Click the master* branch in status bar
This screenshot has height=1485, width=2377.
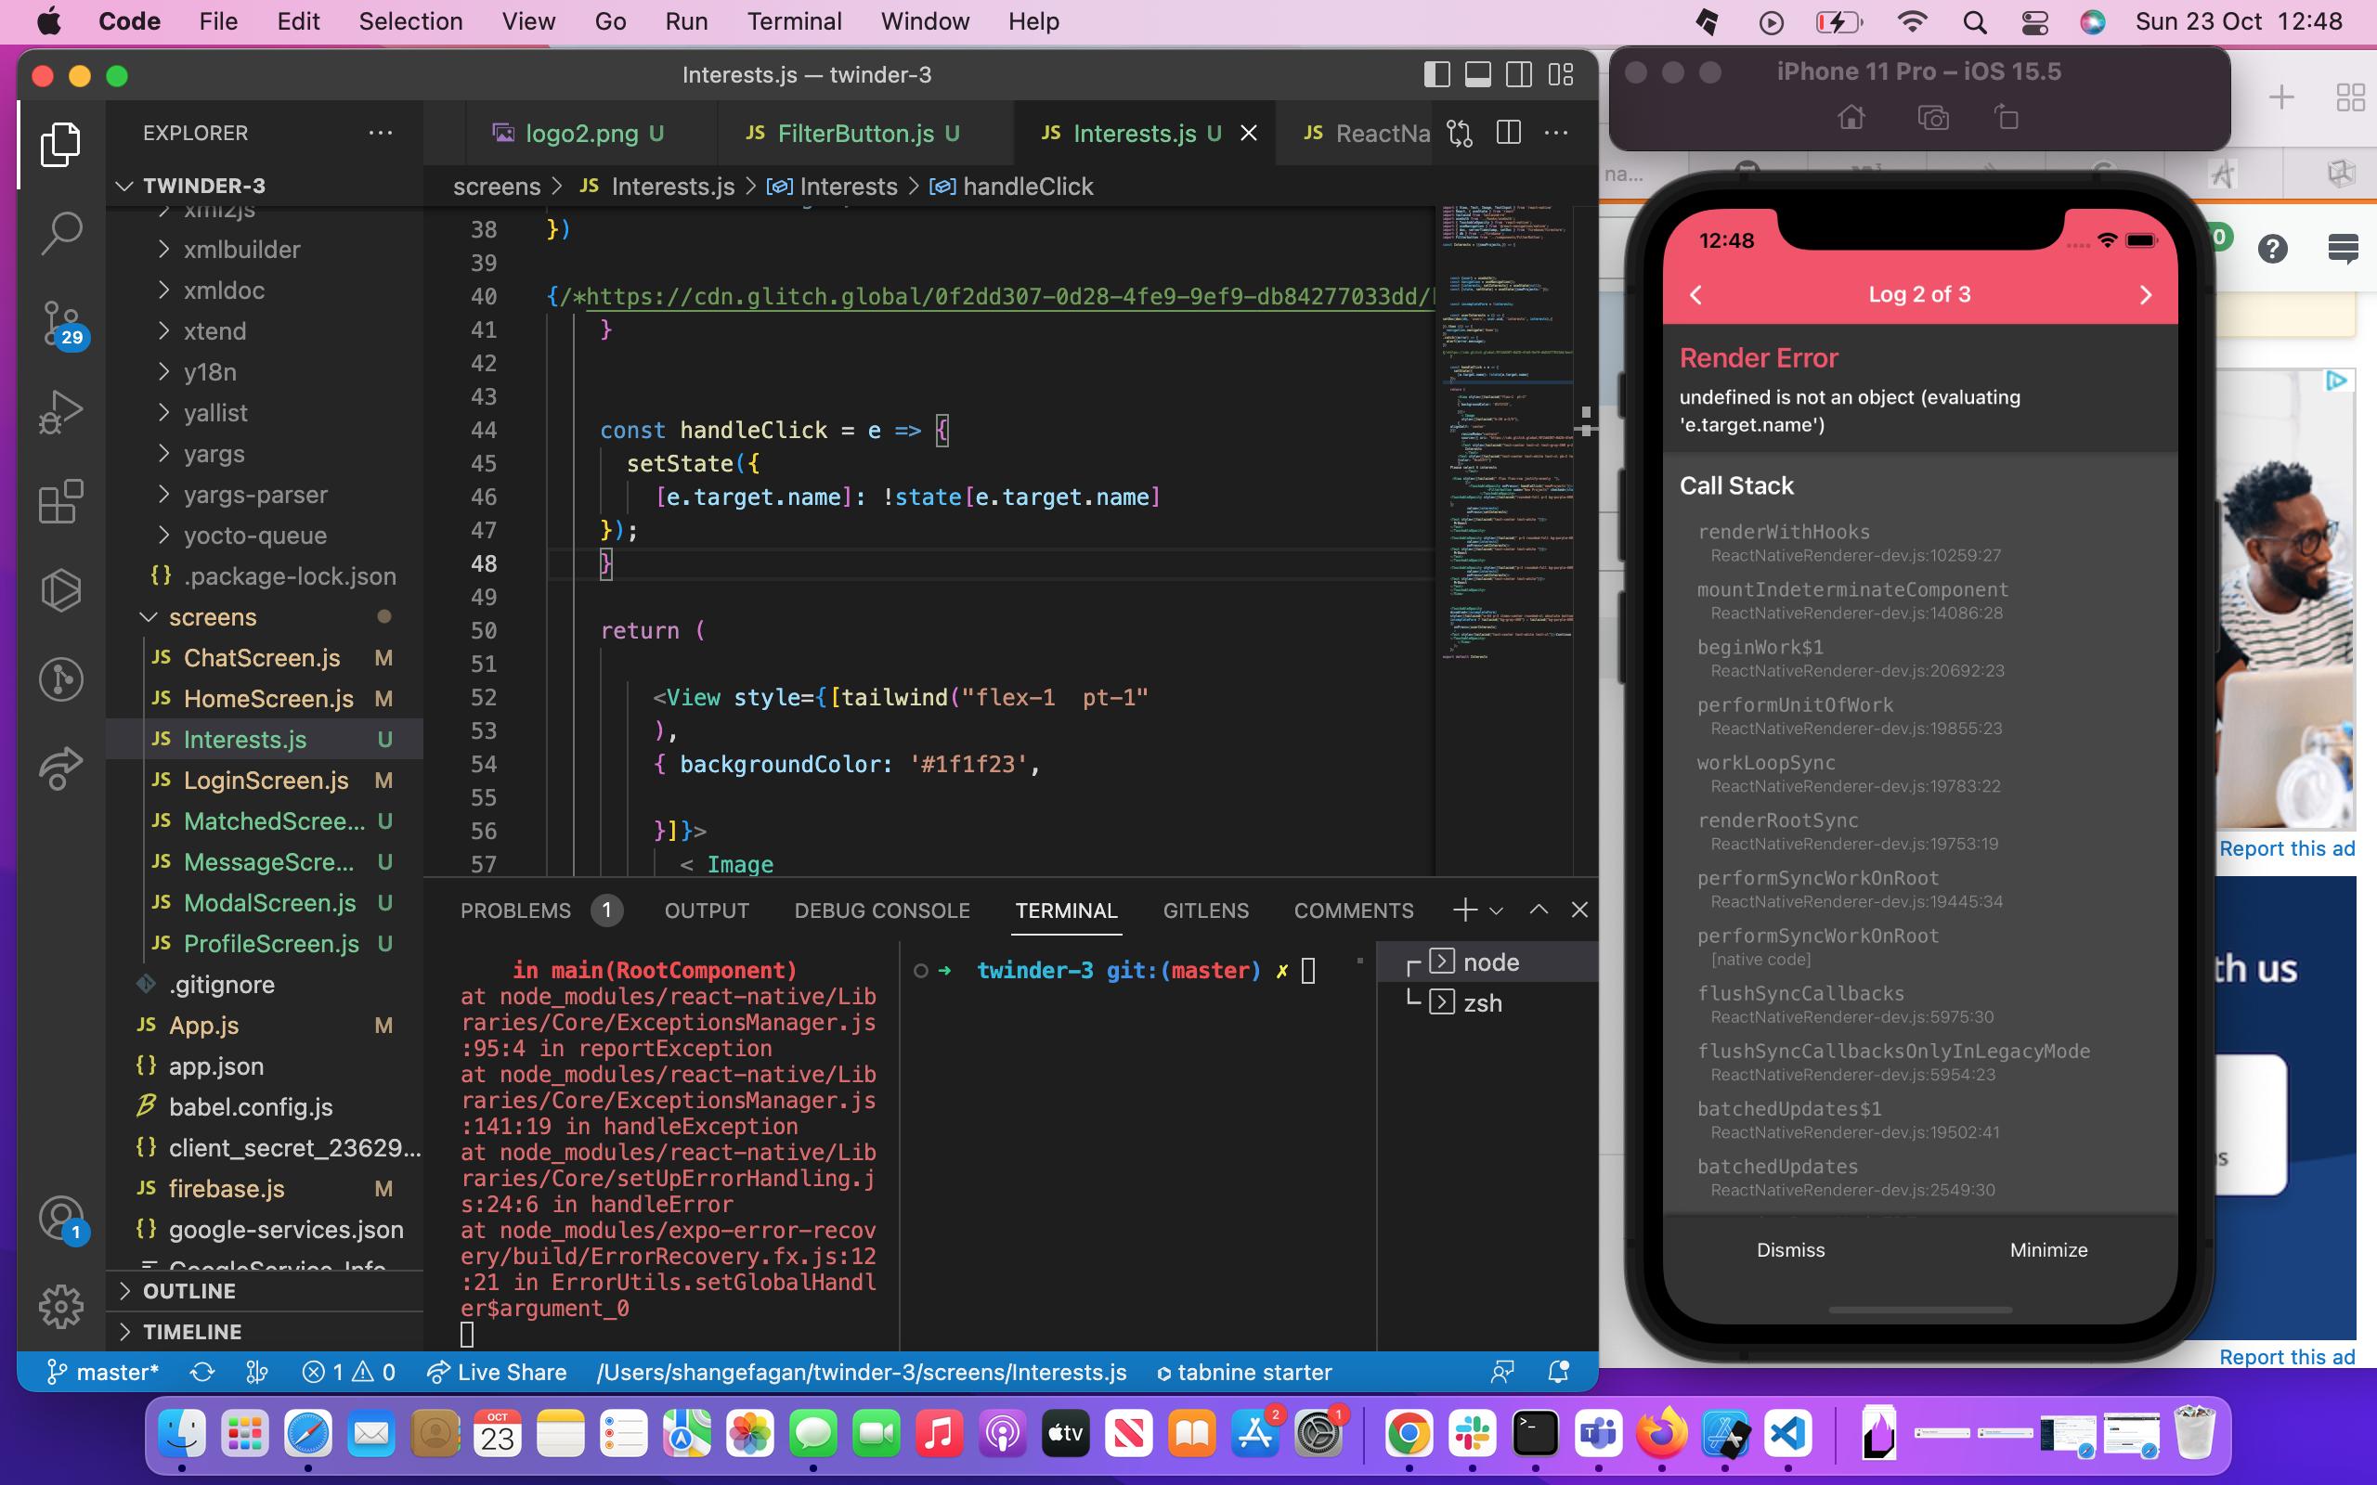(103, 1372)
